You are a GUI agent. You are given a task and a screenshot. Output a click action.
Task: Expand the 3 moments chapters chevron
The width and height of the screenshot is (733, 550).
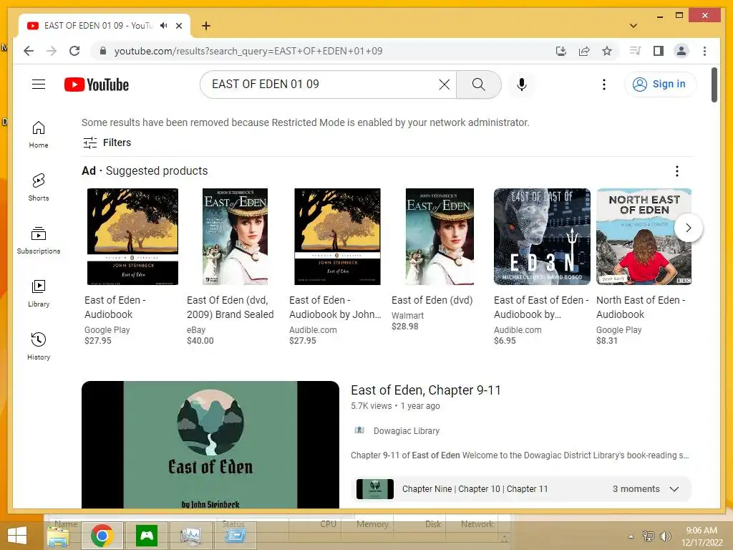[674, 488]
